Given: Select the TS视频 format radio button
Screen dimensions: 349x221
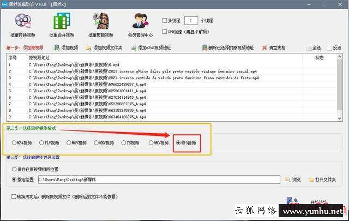Looking at the screenshot, I should (124, 143).
